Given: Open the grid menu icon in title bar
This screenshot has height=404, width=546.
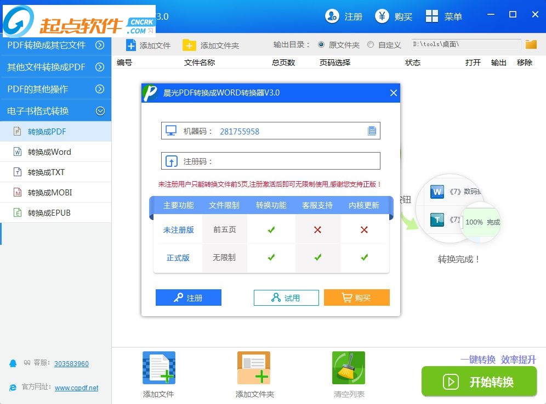Looking at the screenshot, I should pos(432,16).
